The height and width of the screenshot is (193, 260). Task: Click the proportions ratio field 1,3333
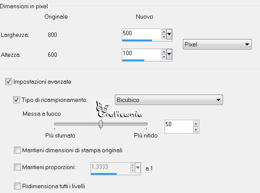111,168
